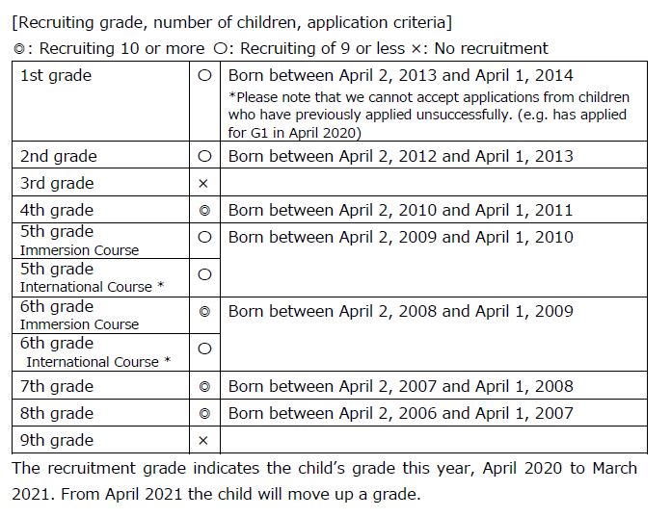Click the X symbol in 3rd grade row
Screen dimensions: 671x517
[203, 184]
